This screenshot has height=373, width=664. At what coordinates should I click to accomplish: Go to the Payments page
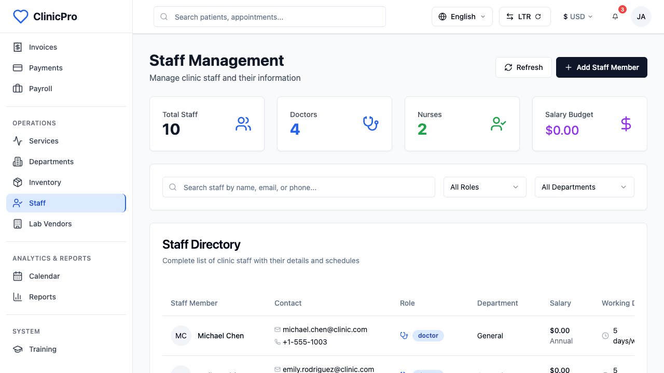(x=66, y=68)
